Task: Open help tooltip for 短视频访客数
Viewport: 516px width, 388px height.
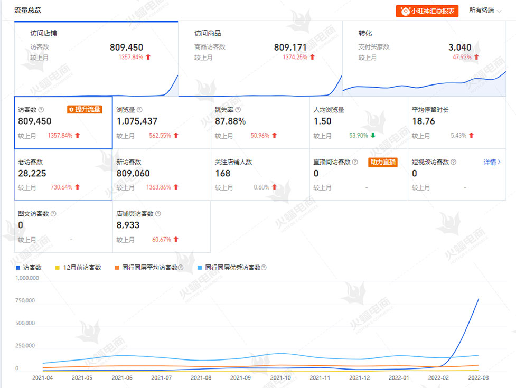Action: (x=454, y=162)
